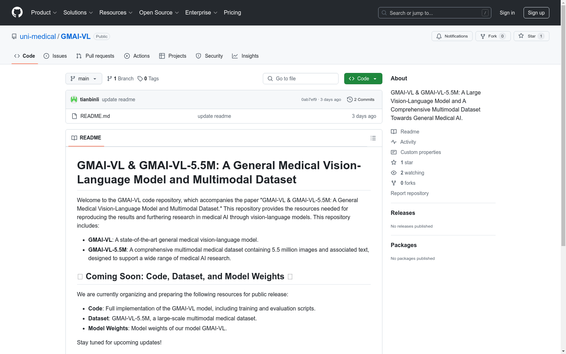Star the GMAI-VL repository
The height and width of the screenshot is (354, 566).
[x=531, y=36]
